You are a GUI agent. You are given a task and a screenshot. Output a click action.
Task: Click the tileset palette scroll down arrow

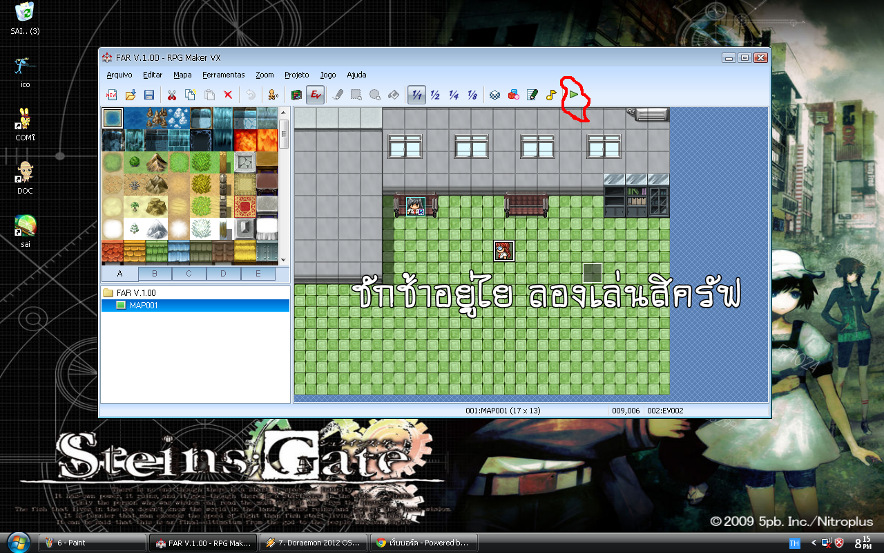tap(284, 259)
